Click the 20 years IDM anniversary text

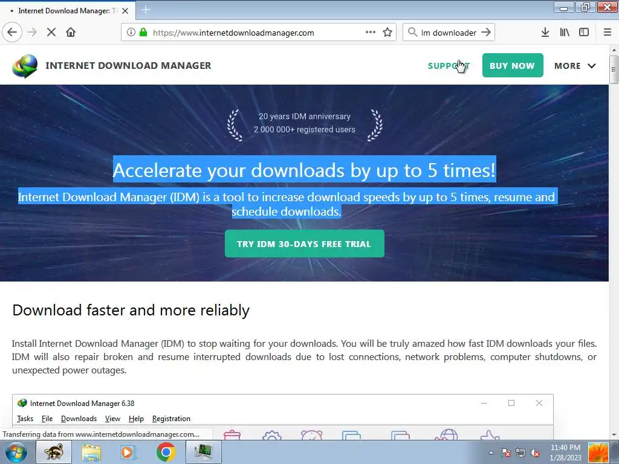305,117
